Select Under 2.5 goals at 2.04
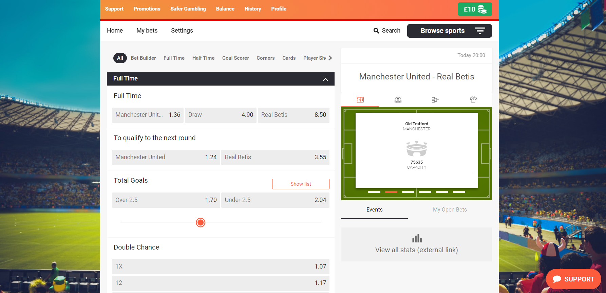This screenshot has width=606, height=293. point(276,200)
